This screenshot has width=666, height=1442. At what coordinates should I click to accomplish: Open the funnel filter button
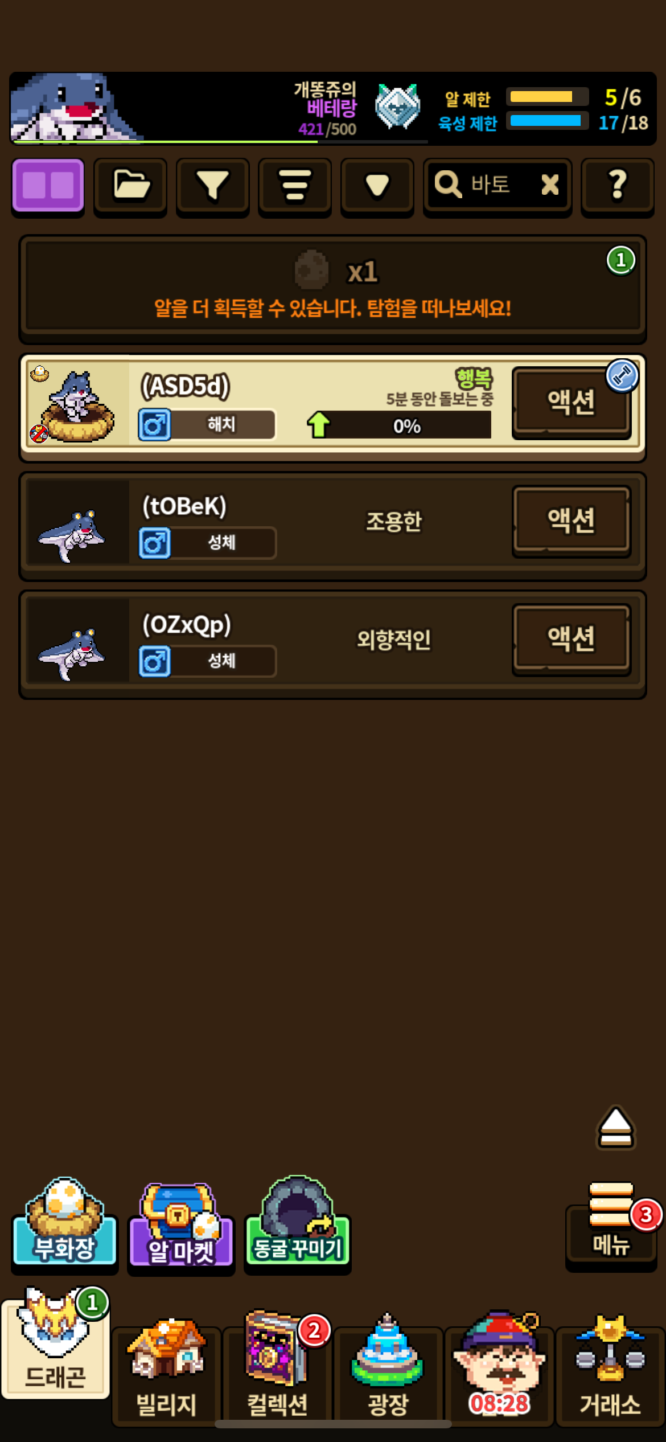(212, 186)
